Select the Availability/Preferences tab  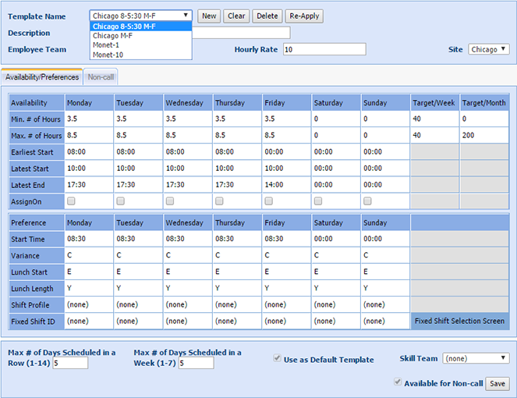[42, 77]
